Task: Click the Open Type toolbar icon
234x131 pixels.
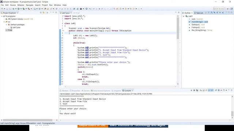Action: [x=45, y=9]
